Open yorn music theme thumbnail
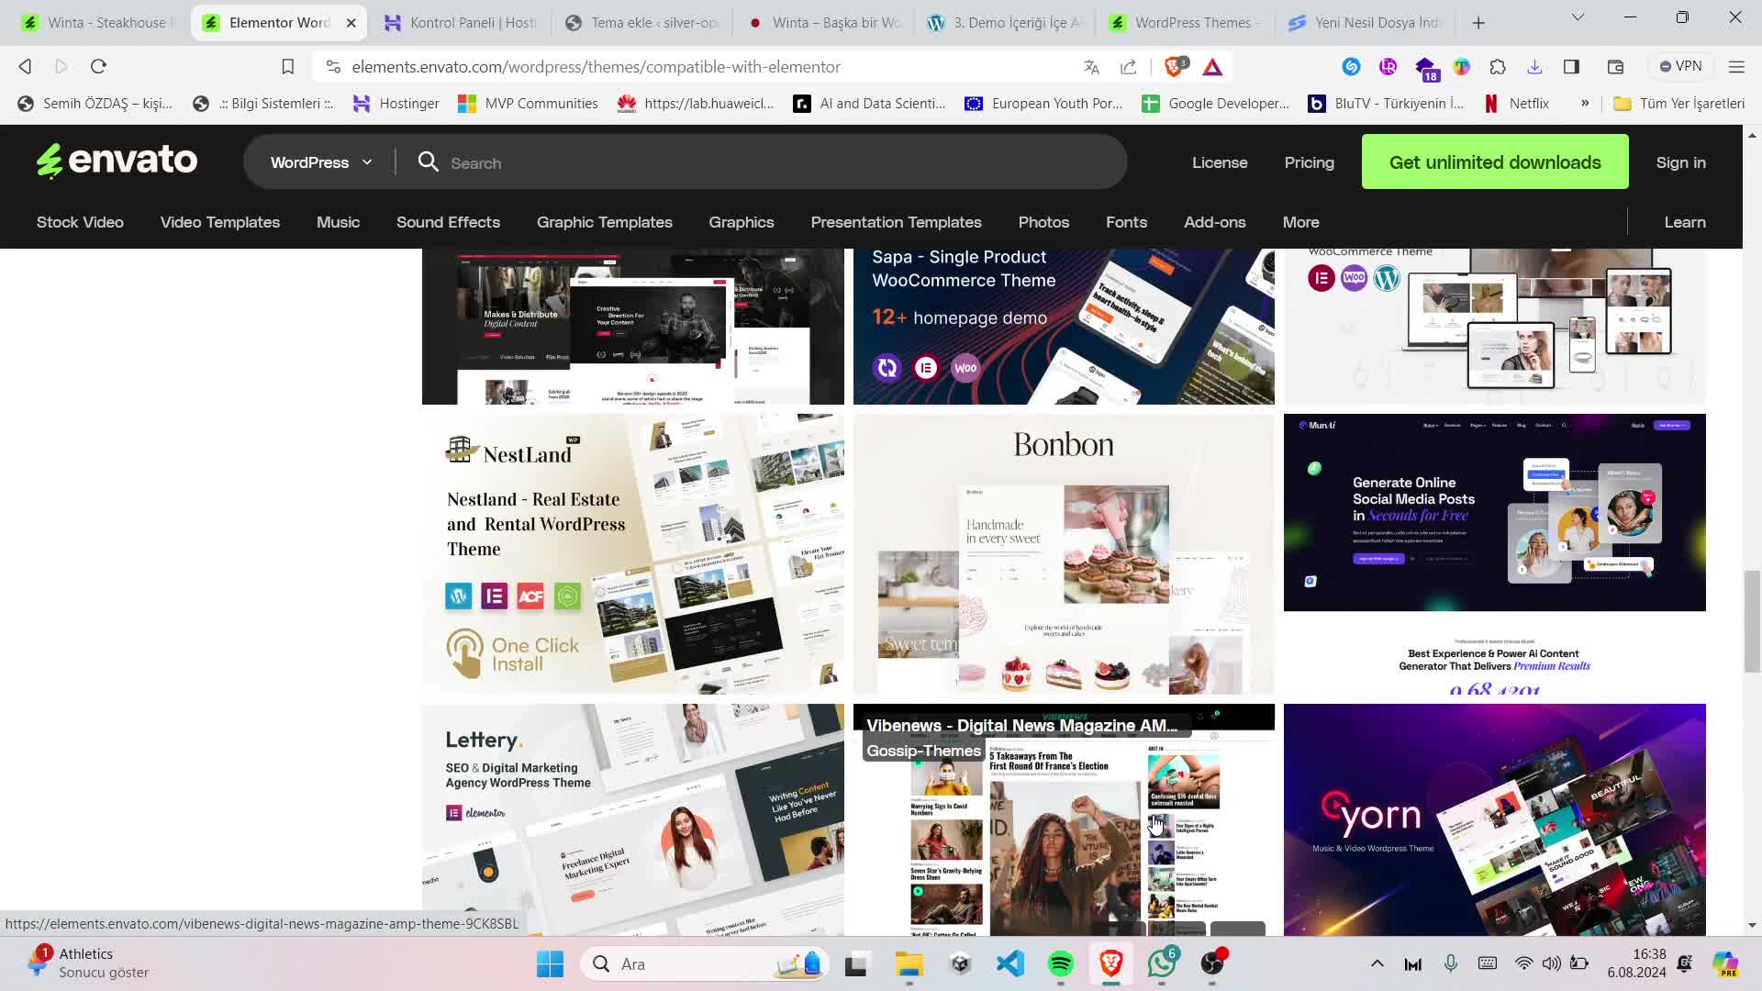Screen dimensions: 1762x991 pyautogui.click(x=1494, y=819)
